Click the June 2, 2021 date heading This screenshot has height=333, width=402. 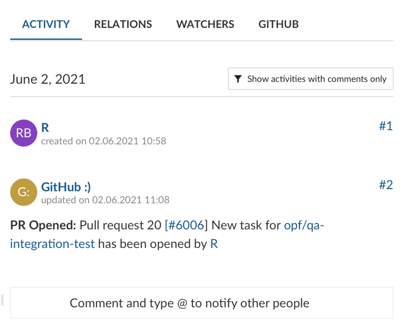[48, 79]
